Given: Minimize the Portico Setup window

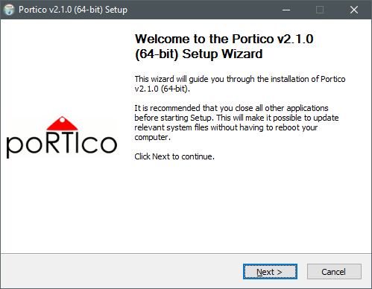Looking at the screenshot, I should pyautogui.click(x=286, y=10).
